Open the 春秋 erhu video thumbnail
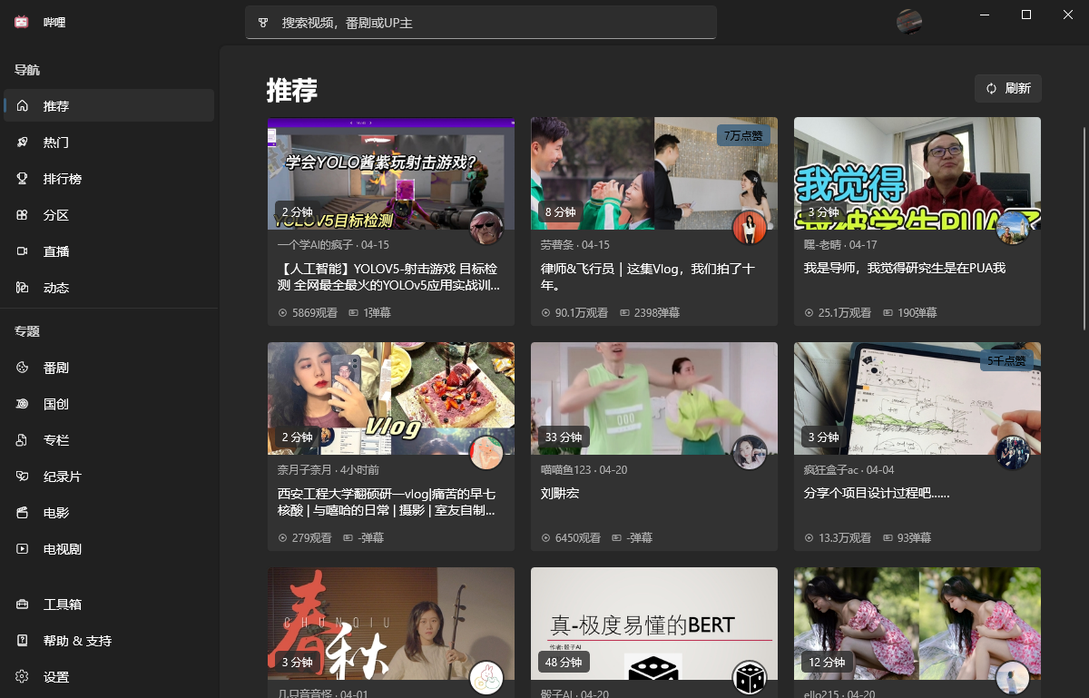Screen dimensions: 1089x698 [391, 624]
